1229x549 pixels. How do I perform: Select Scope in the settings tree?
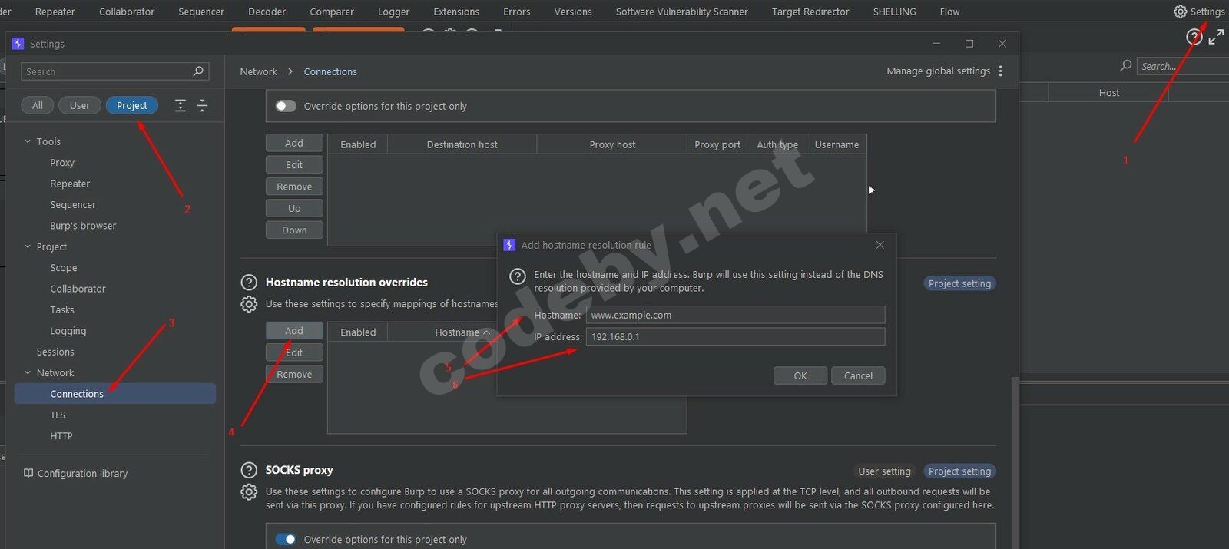point(64,268)
